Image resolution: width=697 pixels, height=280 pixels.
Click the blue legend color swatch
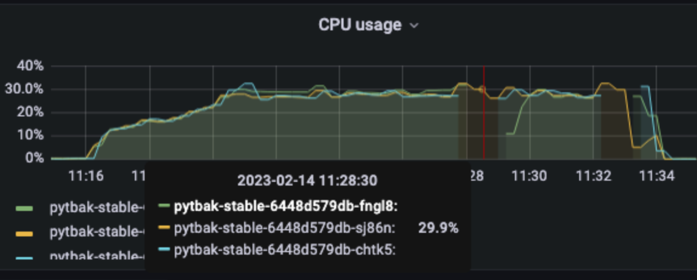(24, 258)
